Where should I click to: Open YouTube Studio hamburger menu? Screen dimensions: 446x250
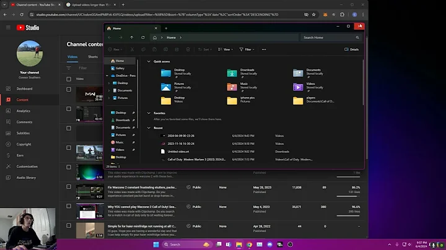point(8,28)
